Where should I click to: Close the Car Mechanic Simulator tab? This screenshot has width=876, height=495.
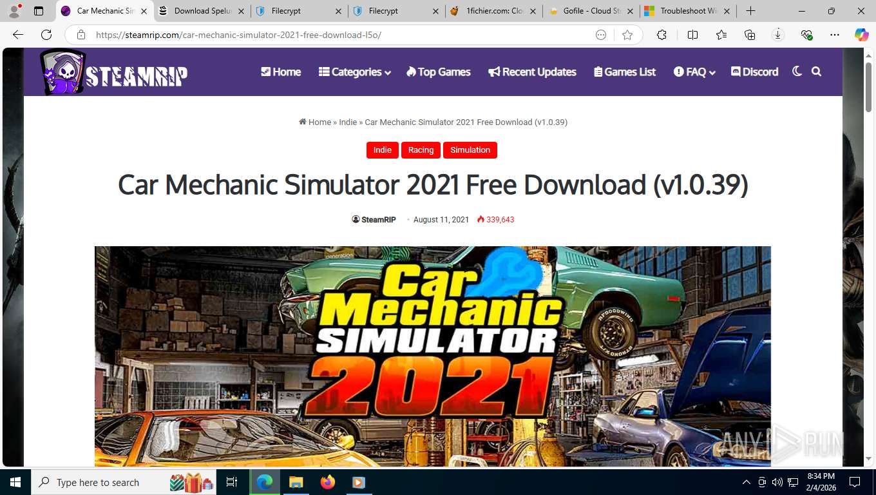(x=143, y=11)
